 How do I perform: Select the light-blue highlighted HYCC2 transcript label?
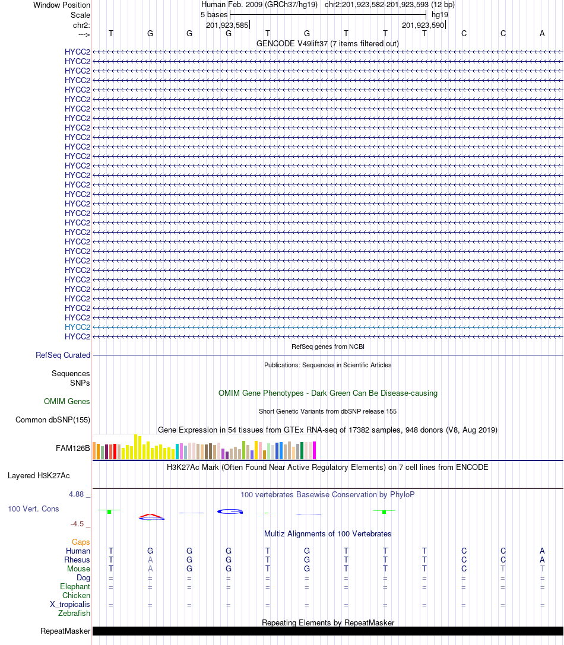point(77,328)
